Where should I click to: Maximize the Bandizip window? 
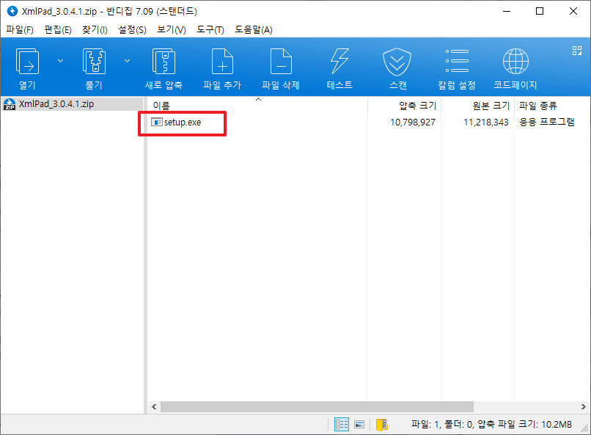(x=540, y=11)
